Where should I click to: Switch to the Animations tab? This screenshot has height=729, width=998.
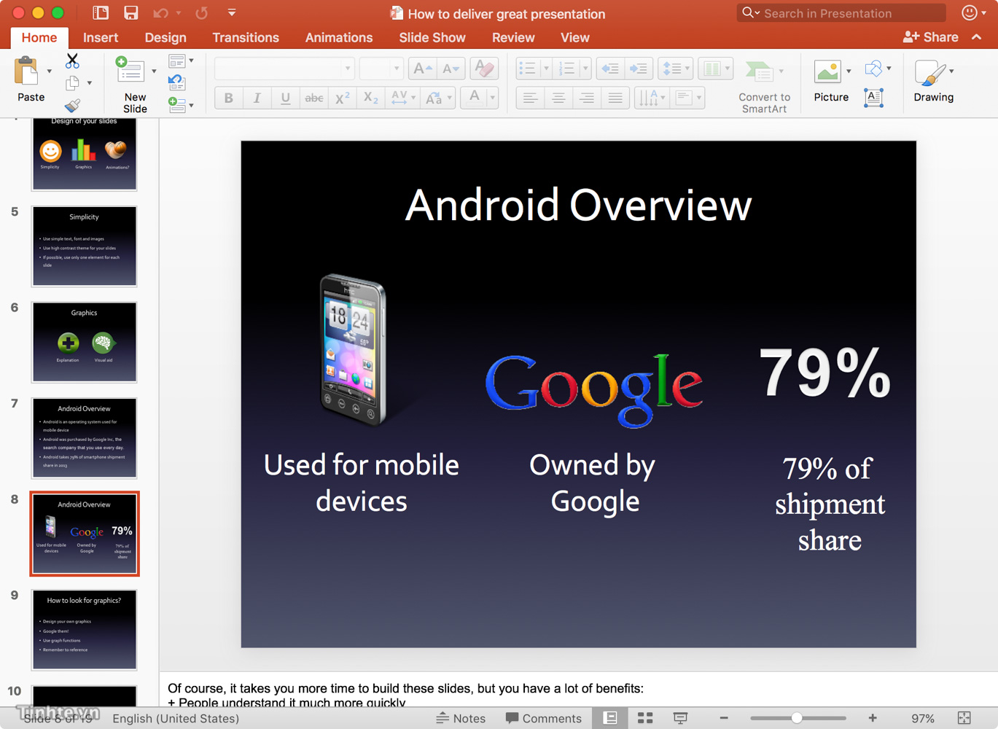point(339,38)
